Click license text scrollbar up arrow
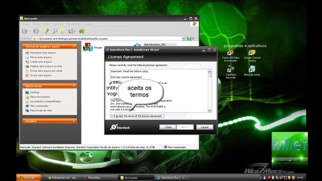322x181 pixels. coord(209,71)
